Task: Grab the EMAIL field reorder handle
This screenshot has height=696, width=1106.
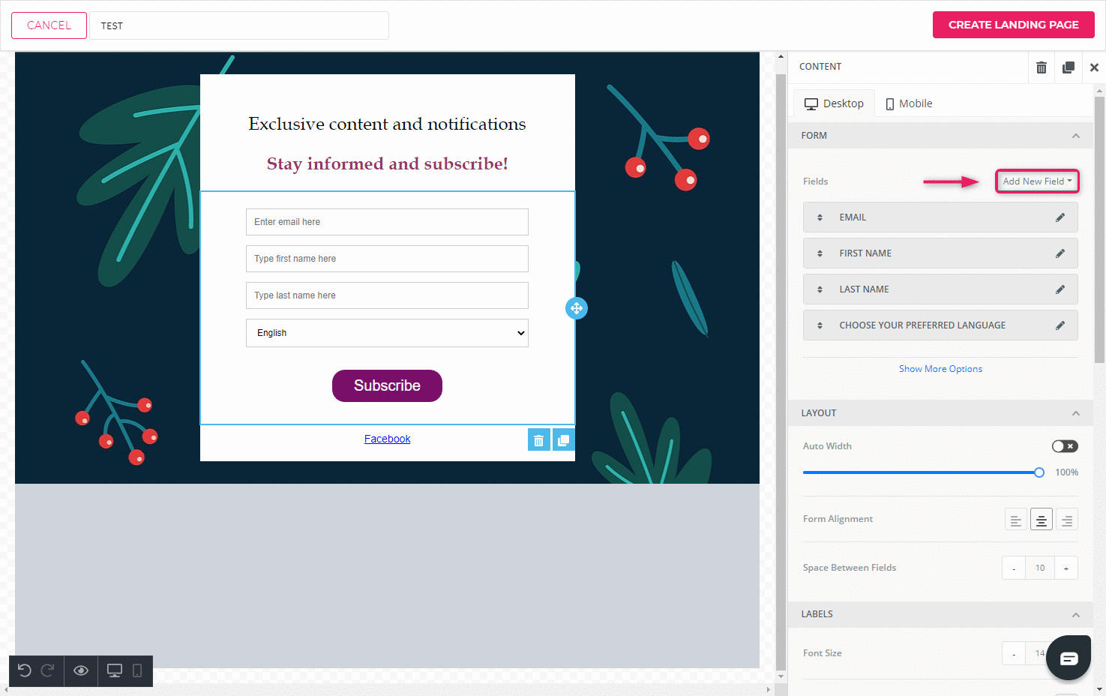Action: pos(820,217)
